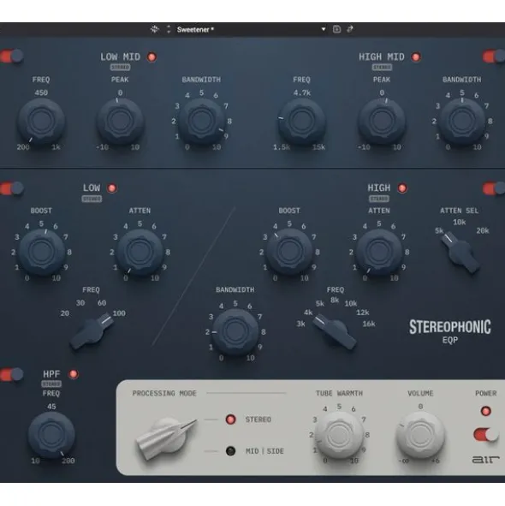The image size is (505, 506).
Task: Click the 12k label on High FREQ
Action: [x=362, y=313]
